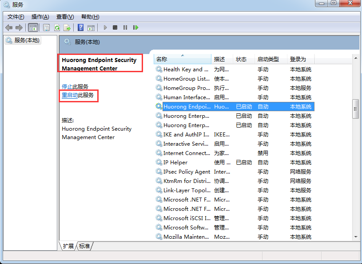The image size is (362, 264).
Task: Select the KtmRm for Distri... service name
Action: 187,181
